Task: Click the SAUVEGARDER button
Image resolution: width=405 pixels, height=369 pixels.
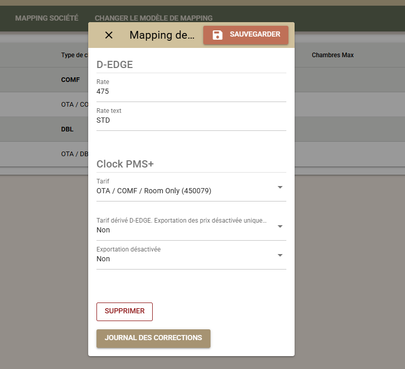Action: (246, 35)
